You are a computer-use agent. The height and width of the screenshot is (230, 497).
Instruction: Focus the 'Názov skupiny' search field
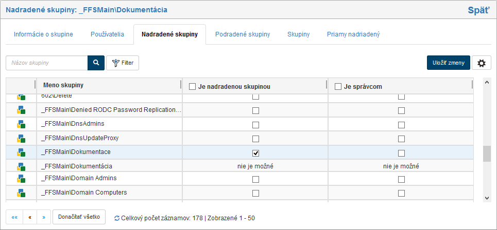coord(46,63)
